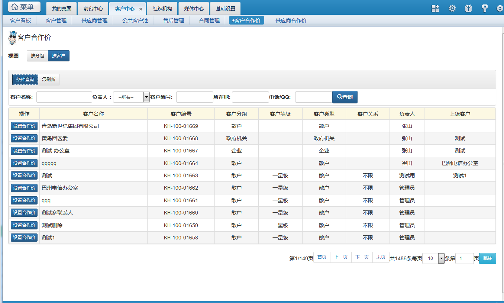Select the 按客户 view toggle
504x303 pixels.
pyautogui.click(x=59, y=56)
